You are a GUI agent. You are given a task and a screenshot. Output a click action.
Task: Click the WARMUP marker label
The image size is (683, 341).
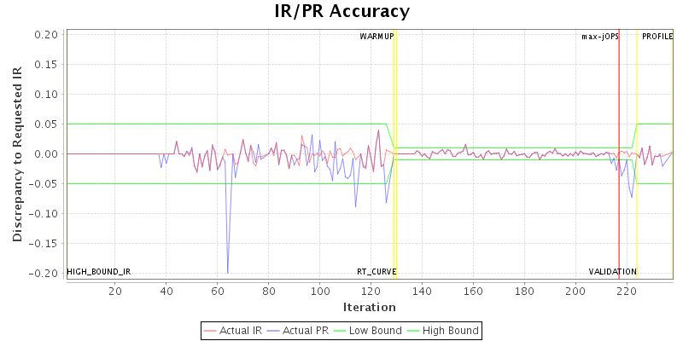(x=377, y=37)
